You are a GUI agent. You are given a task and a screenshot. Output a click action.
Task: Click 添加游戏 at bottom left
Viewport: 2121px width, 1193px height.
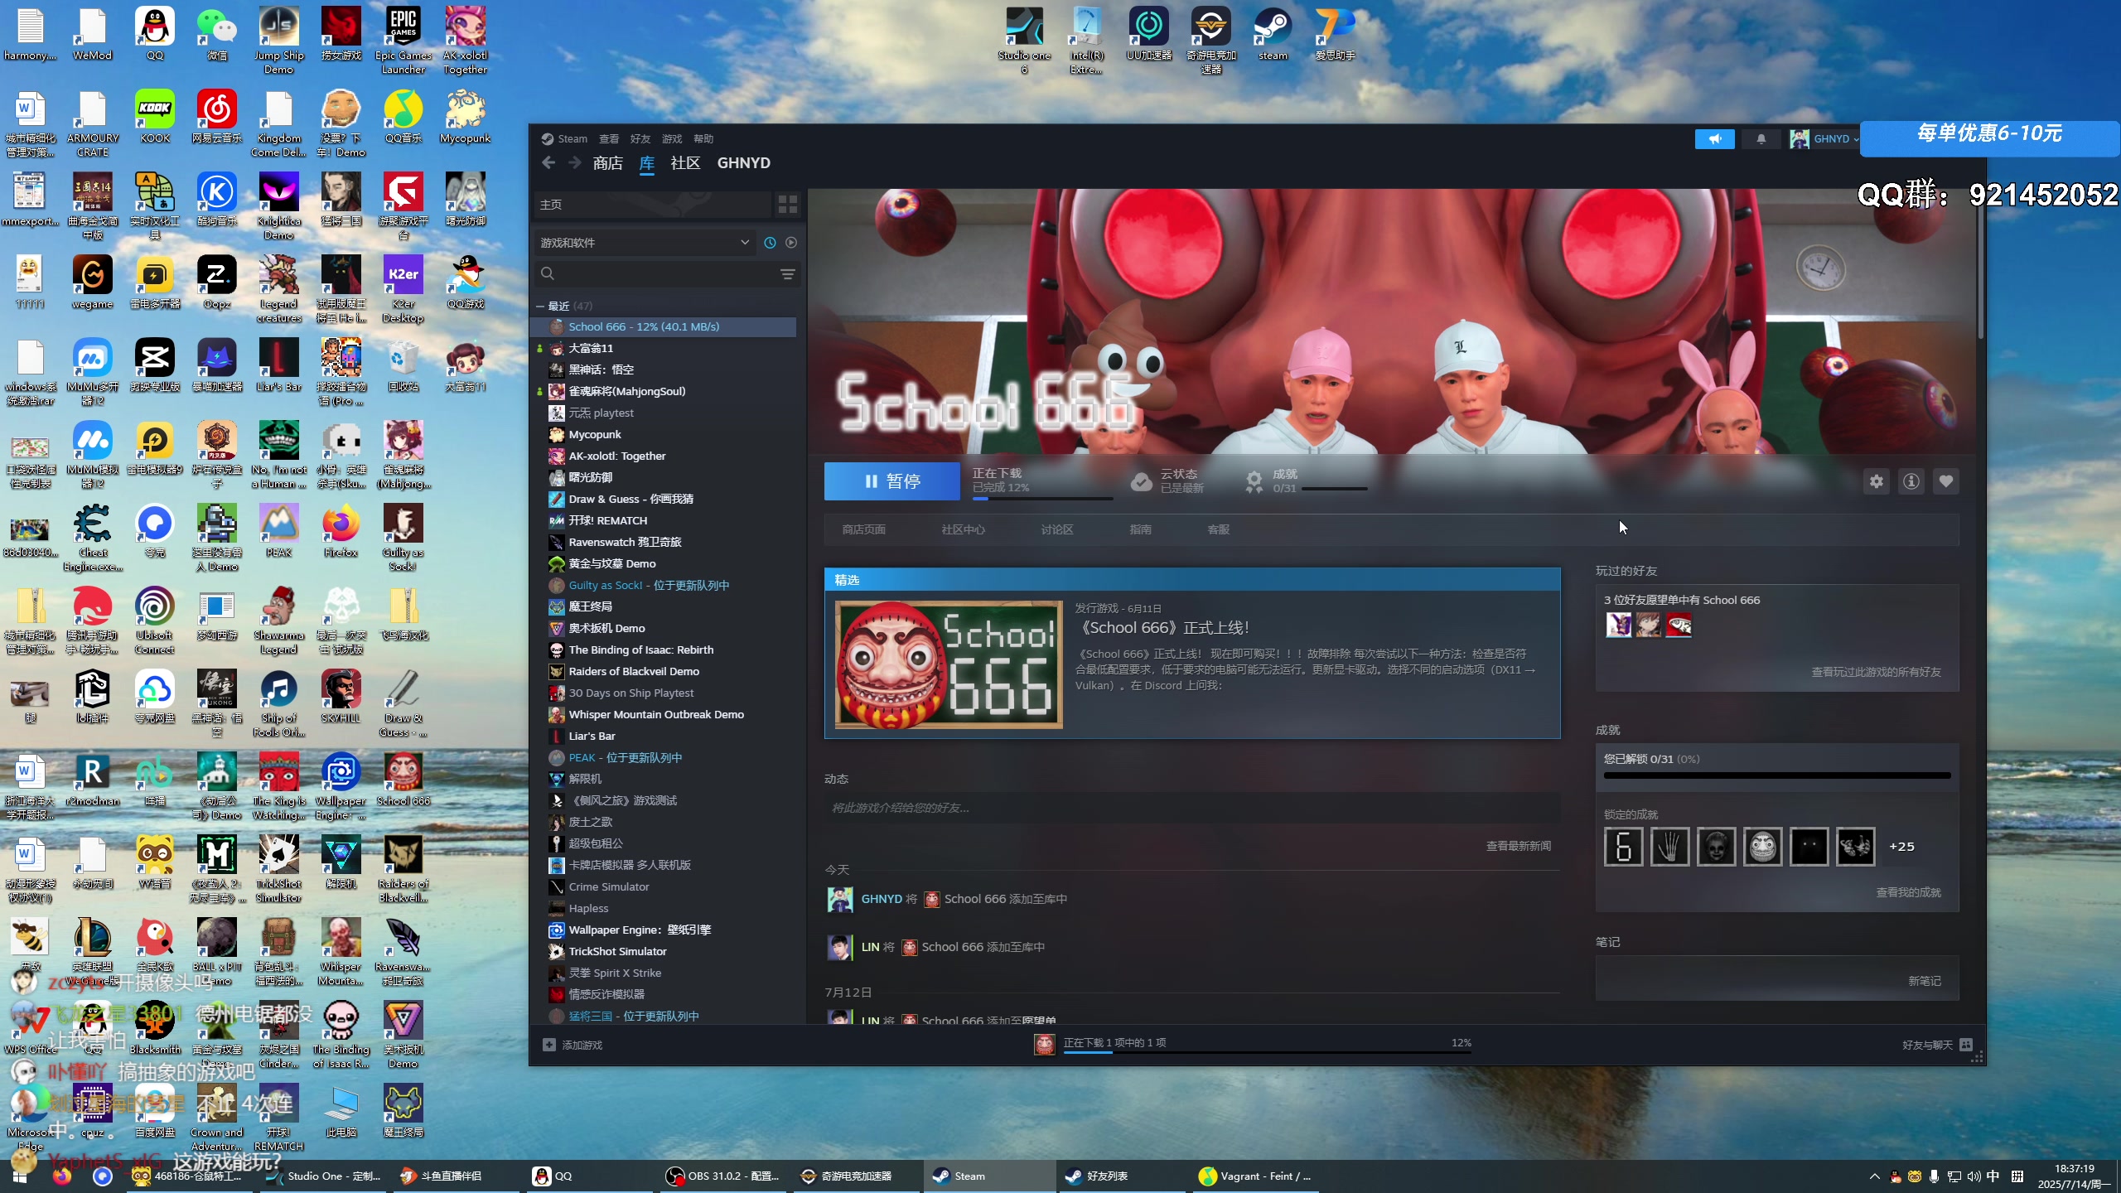[573, 1046]
